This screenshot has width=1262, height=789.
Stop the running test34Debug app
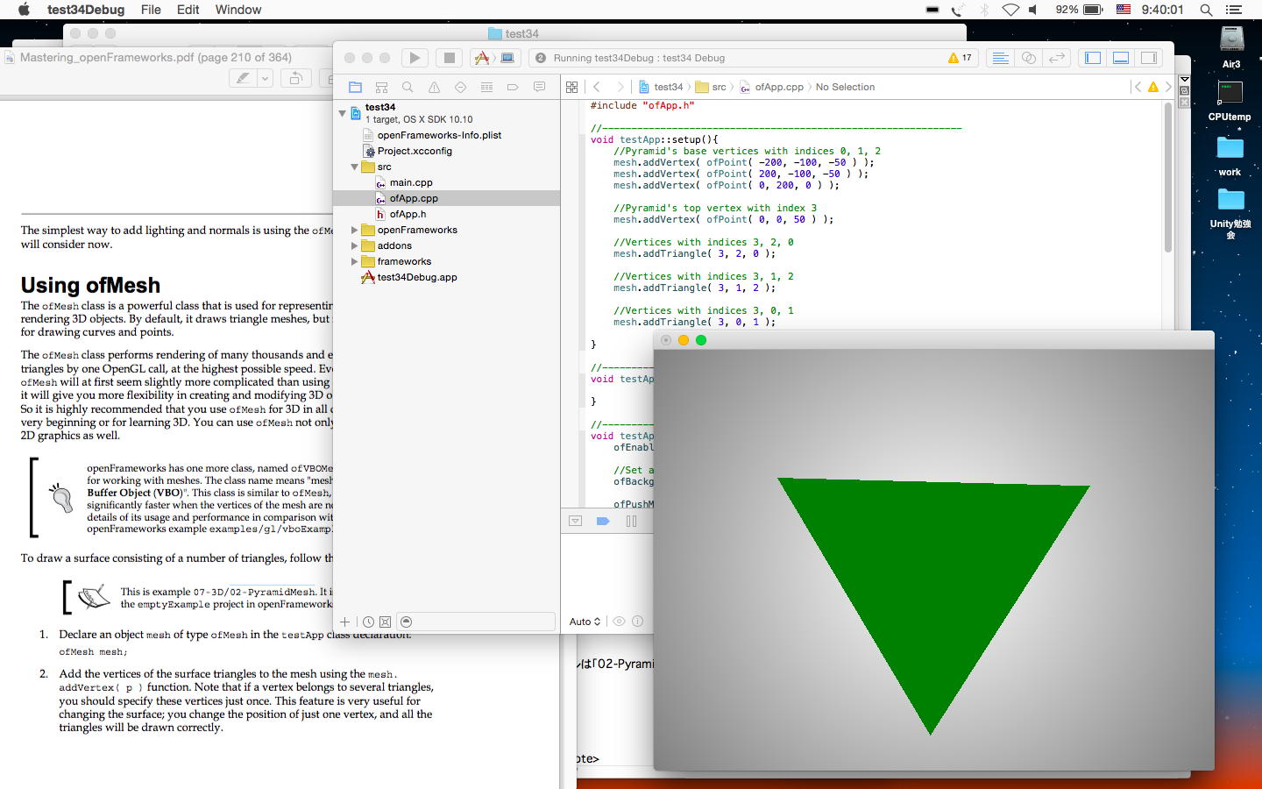coord(449,58)
